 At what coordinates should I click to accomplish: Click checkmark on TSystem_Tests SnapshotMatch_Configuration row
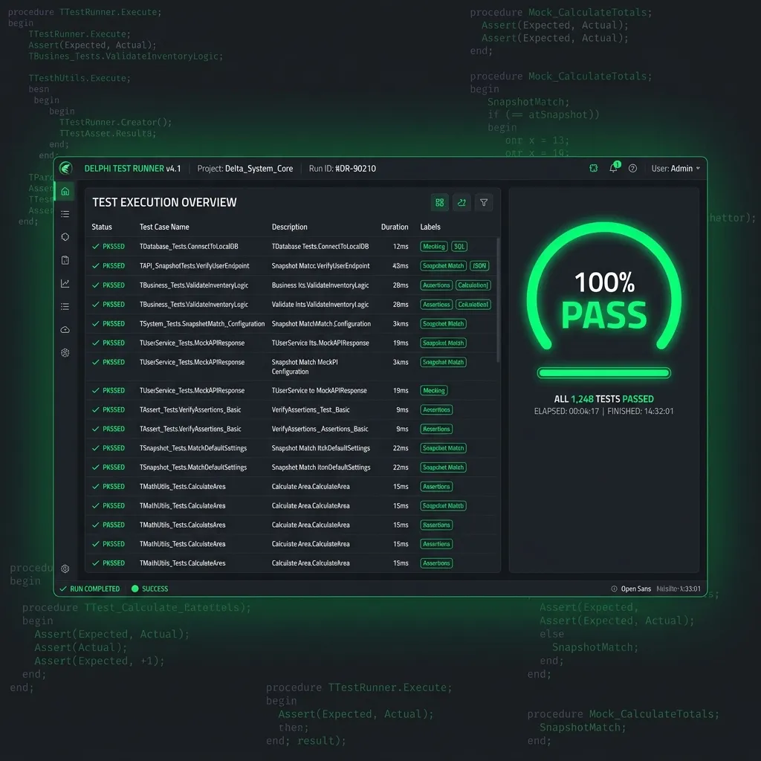tap(96, 324)
